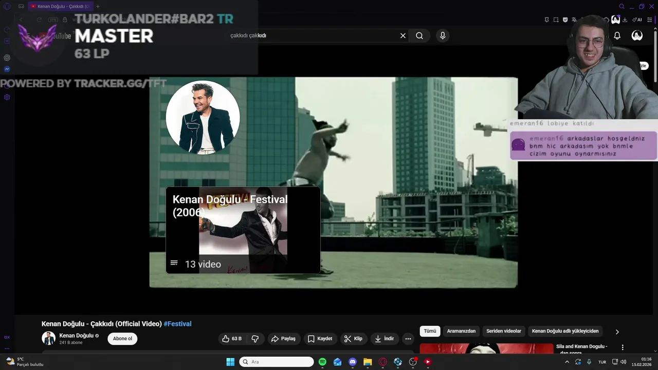
Task: Open volume control in system tray
Action: click(623, 362)
